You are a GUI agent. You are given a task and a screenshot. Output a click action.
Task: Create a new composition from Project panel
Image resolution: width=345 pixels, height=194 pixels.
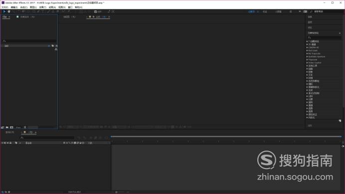click(x=11, y=127)
